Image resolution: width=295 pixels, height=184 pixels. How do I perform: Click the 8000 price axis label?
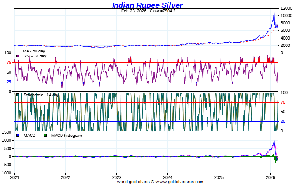click(285, 23)
